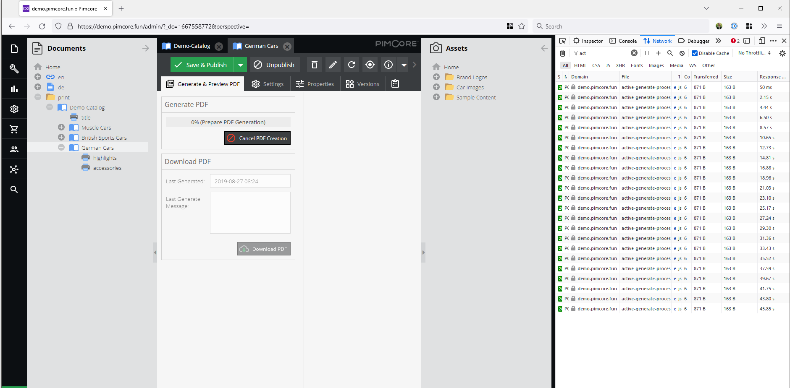The image size is (790, 388).
Task: Click the Cancel PDF Creation button
Action: tap(257, 138)
